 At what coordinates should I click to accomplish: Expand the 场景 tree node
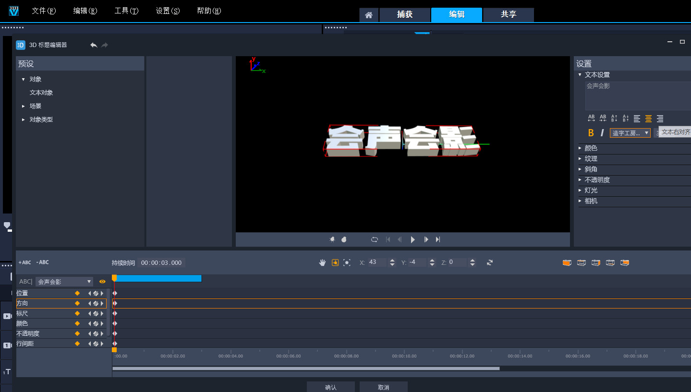pos(23,106)
